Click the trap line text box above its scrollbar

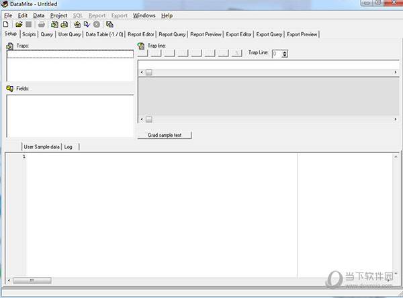coord(269,64)
